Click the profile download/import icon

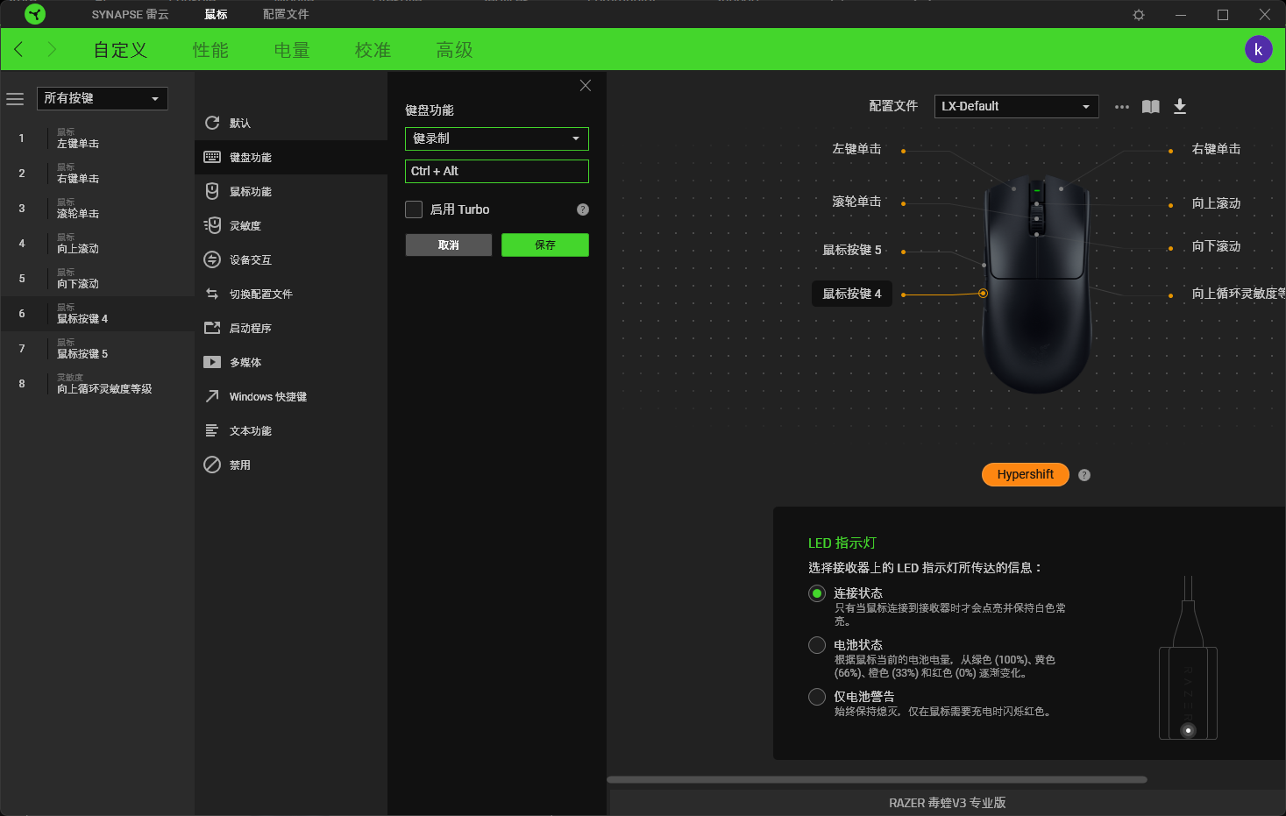(x=1180, y=106)
